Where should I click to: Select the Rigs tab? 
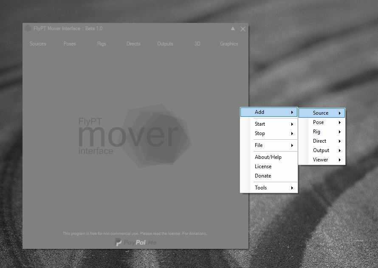pyautogui.click(x=102, y=44)
